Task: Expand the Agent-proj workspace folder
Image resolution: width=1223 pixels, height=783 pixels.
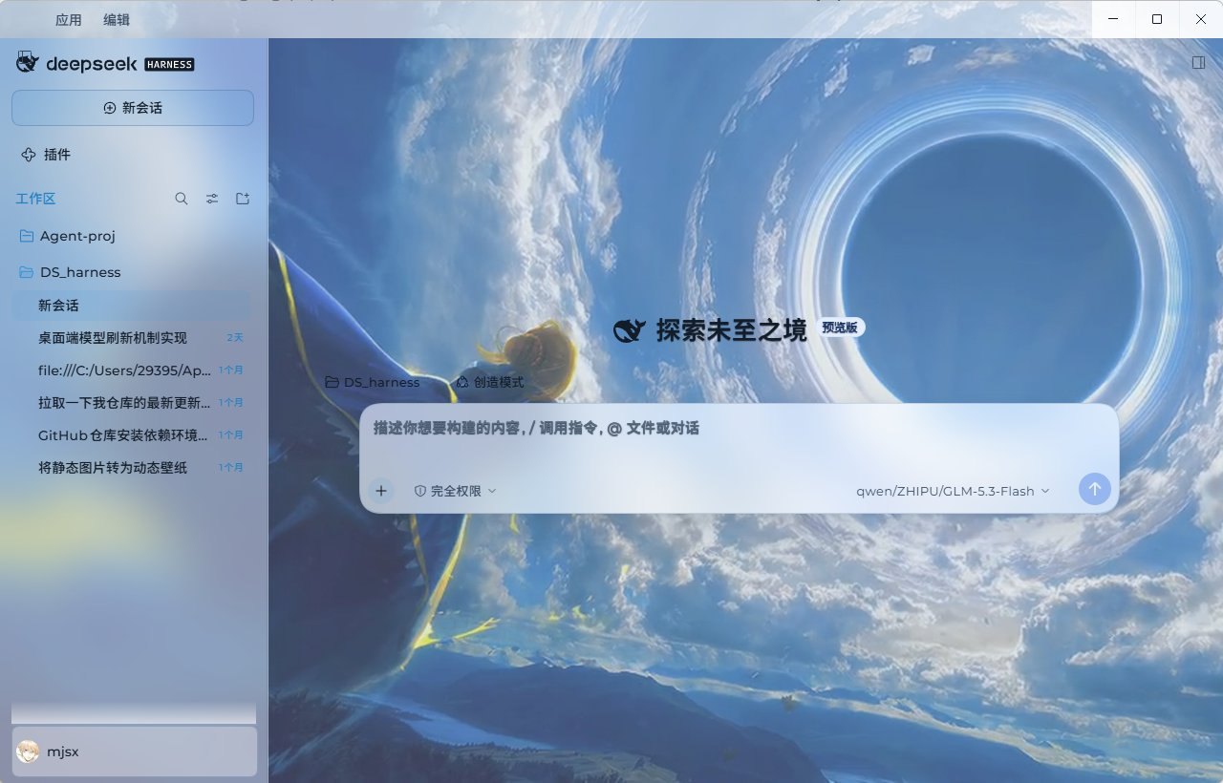Action: pyautogui.click(x=133, y=236)
